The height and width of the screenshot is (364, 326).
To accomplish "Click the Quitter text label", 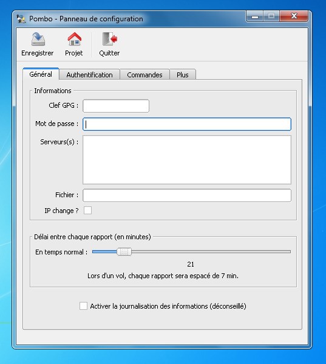I will [x=109, y=53].
